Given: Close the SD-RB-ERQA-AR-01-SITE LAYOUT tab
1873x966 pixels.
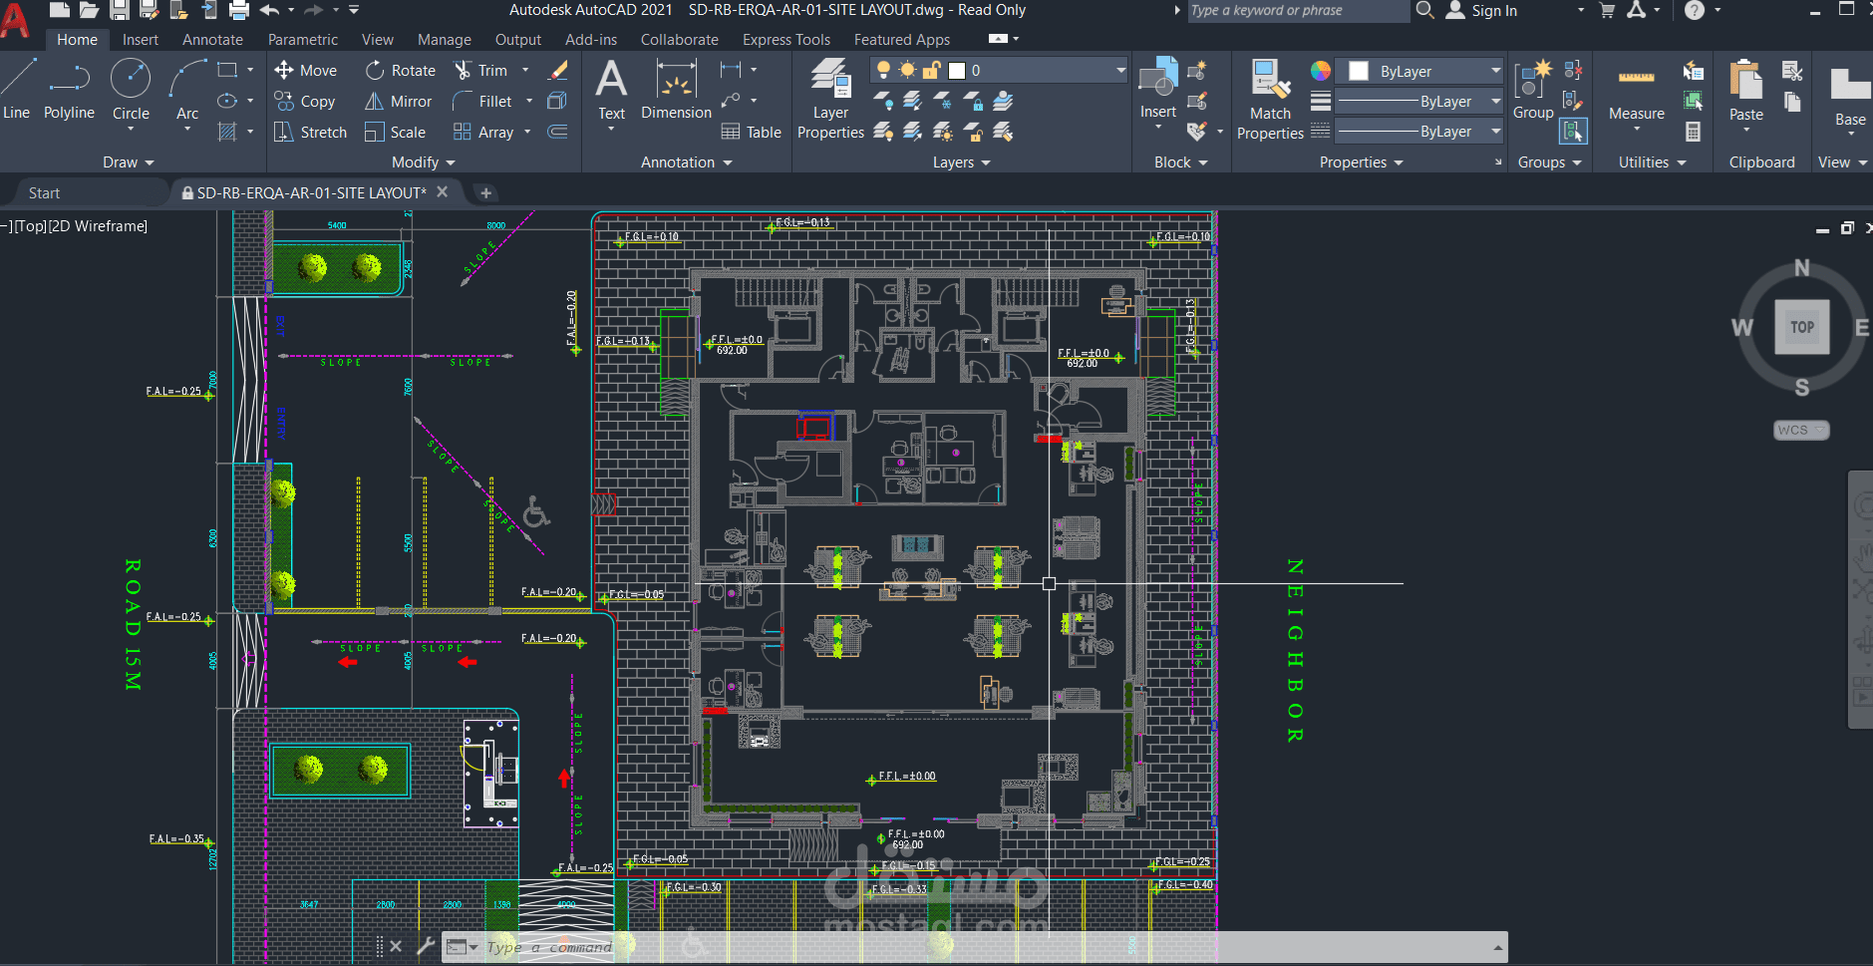Looking at the screenshot, I should point(443,191).
